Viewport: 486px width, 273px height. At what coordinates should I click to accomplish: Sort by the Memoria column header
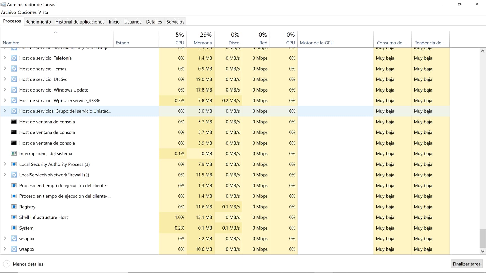point(201,39)
